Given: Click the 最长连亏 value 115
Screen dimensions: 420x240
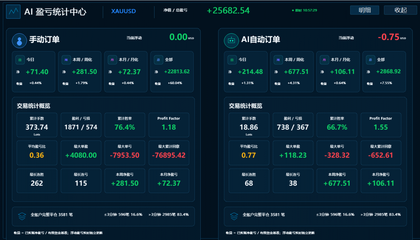Looking at the screenshot, I should point(81,183).
